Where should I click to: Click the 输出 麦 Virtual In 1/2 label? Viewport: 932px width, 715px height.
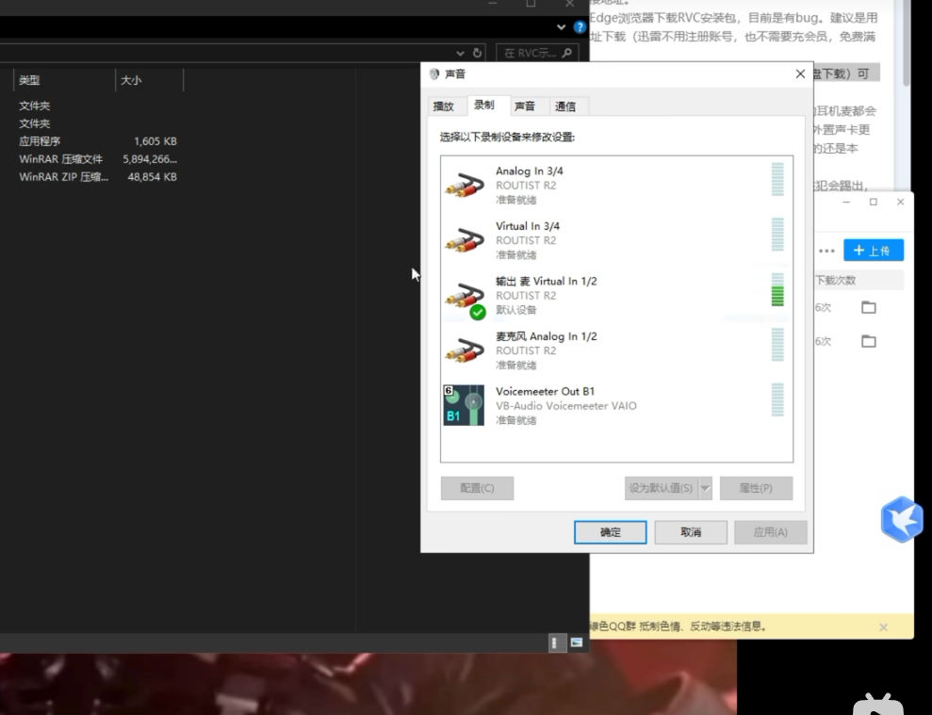547,281
